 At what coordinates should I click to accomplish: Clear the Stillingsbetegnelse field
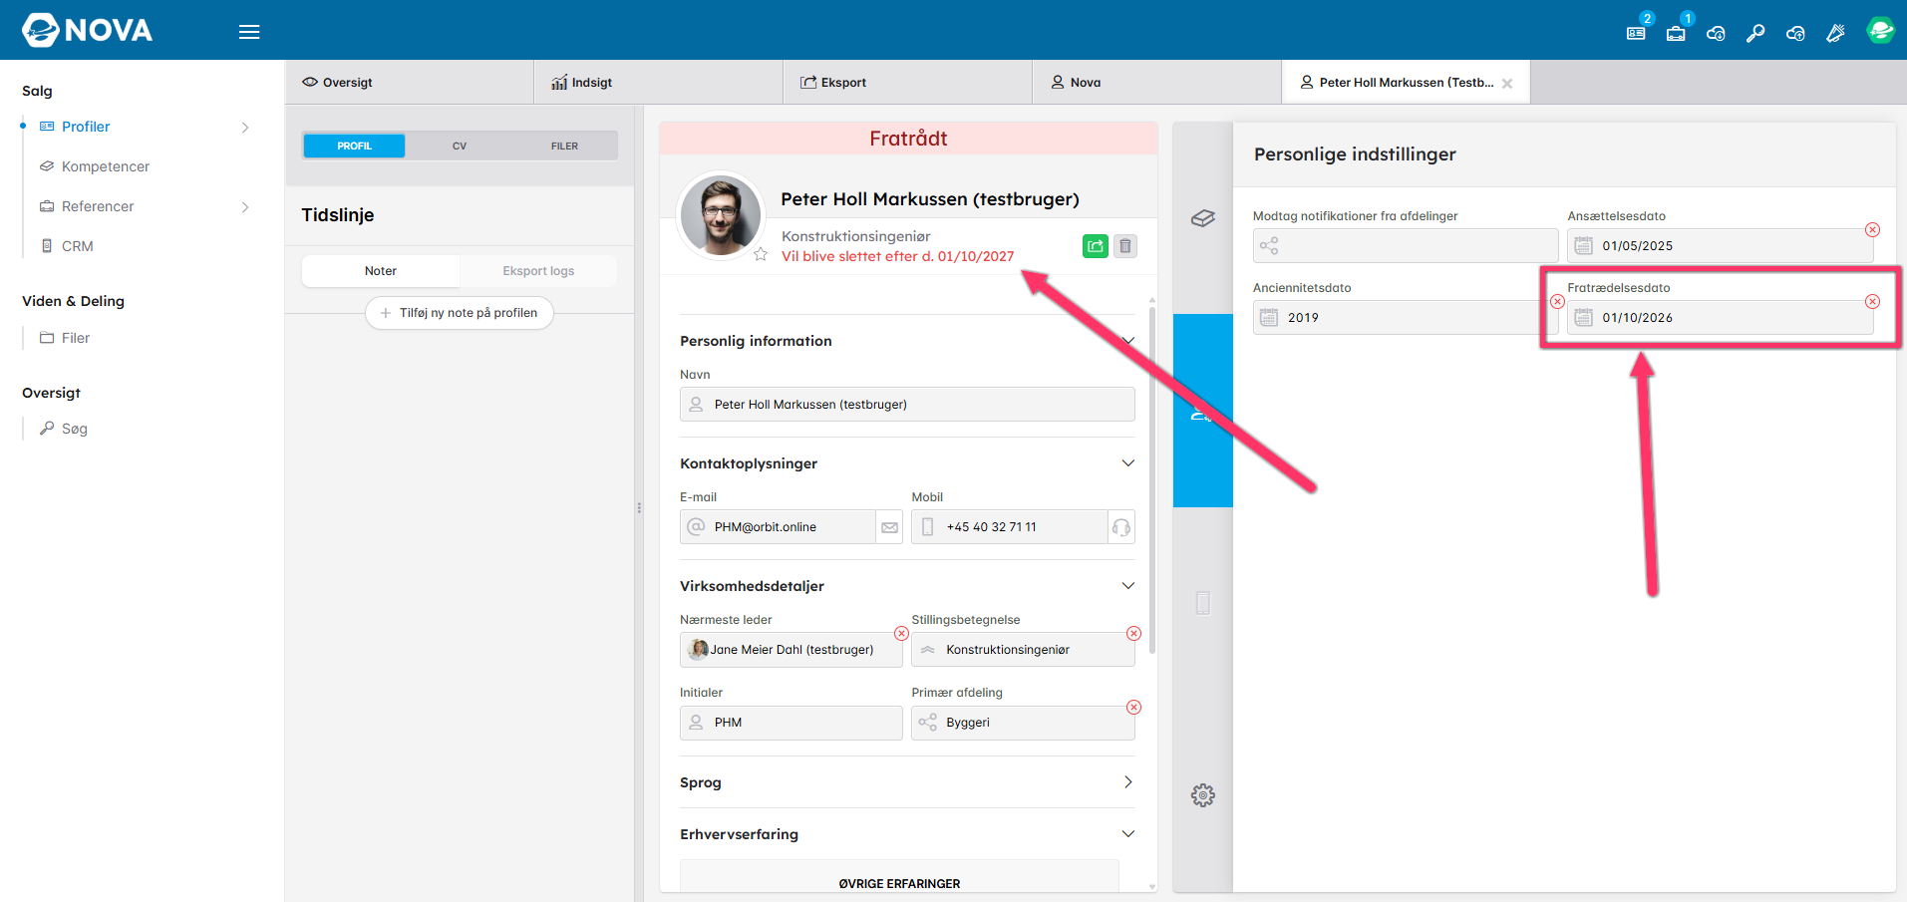click(x=1133, y=634)
